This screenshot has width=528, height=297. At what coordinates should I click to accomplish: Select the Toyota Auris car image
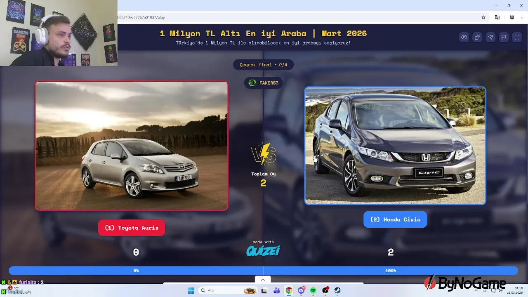coord(132,146)
